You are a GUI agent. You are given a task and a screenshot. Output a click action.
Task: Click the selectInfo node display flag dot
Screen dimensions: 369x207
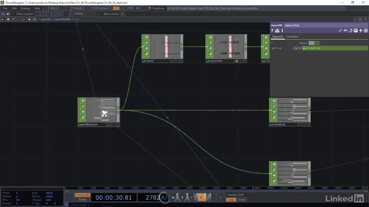tap(237, 61)
